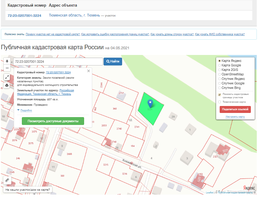This screenshot has width=258, height=197.
Task: Select the Карта Яндекс radio option
Action: pos(219,61)
